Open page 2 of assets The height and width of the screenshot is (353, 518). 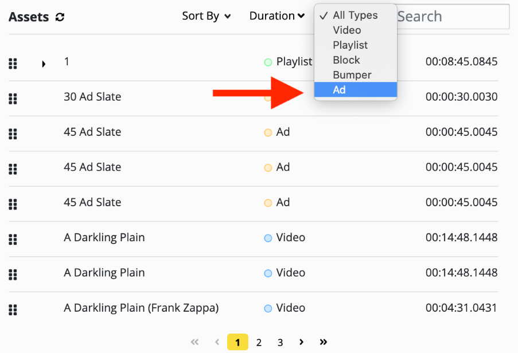coord(259,343)
